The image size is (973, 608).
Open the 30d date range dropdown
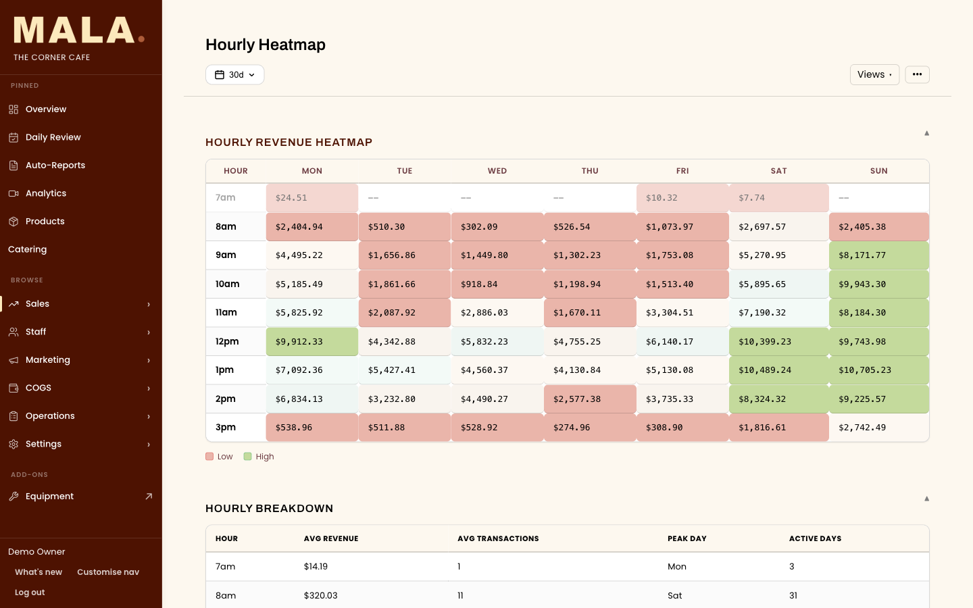tap(234, 75)
